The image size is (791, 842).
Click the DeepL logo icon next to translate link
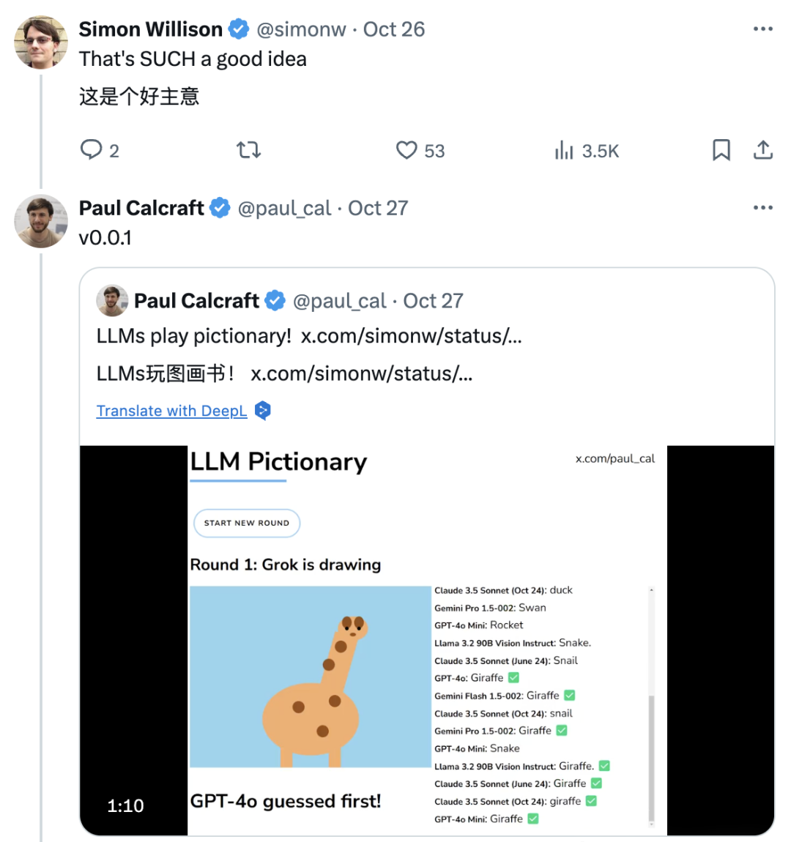[x=263, y=411]
